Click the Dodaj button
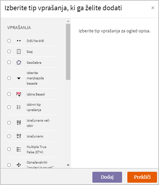 (x=107, y=177)
